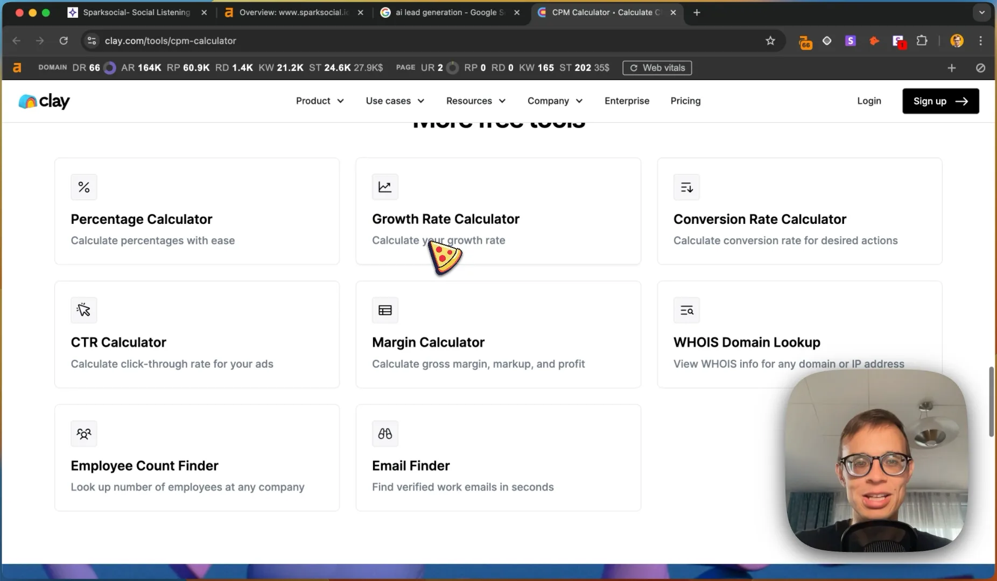The height and width of the screenshot is (581, 997).
Task: Expand the Company dropdown
Action: (555, 101)
